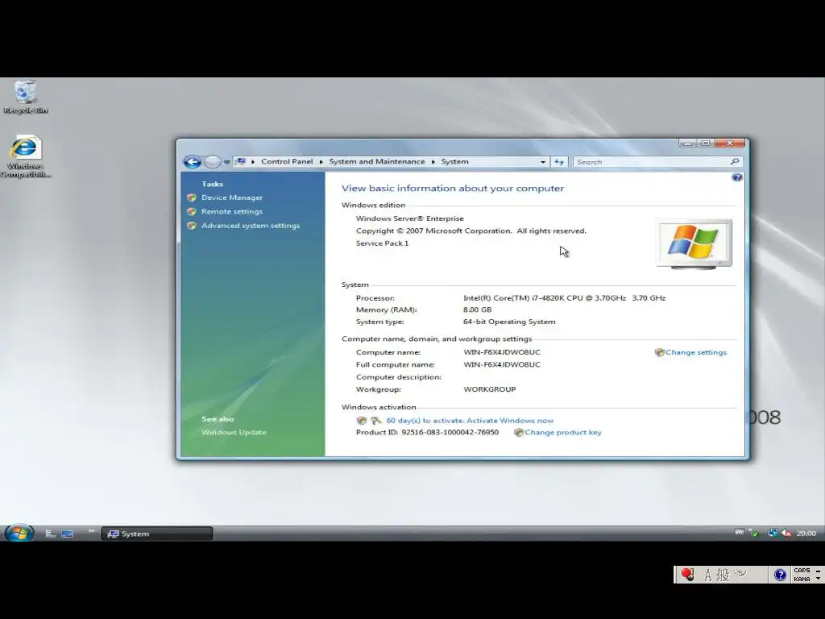Switch IME input mode letter A
Screen dimensions: 825x619
click(708, 575)
